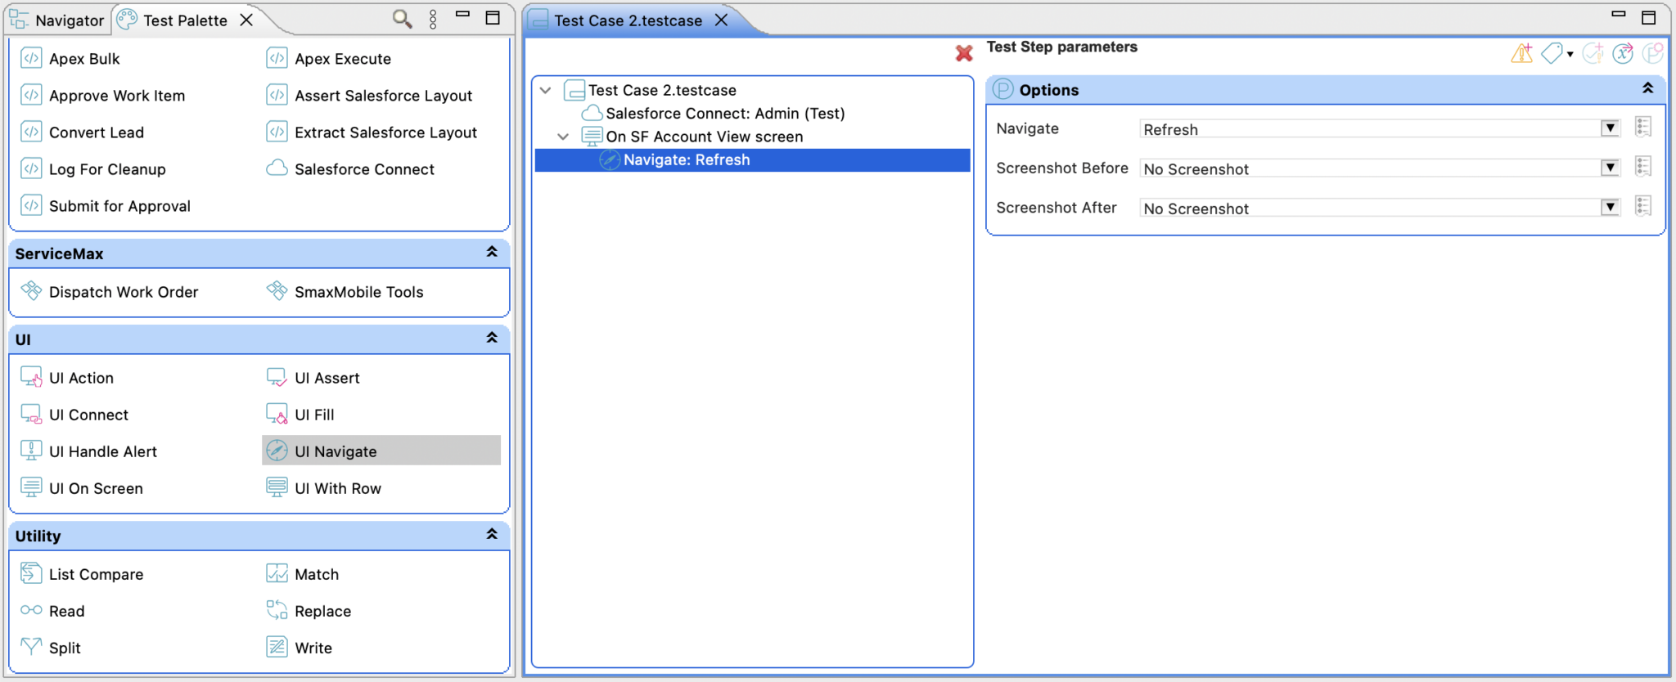Select Dispatch Work Order step
1676x682 pixels.
[110, 292]
